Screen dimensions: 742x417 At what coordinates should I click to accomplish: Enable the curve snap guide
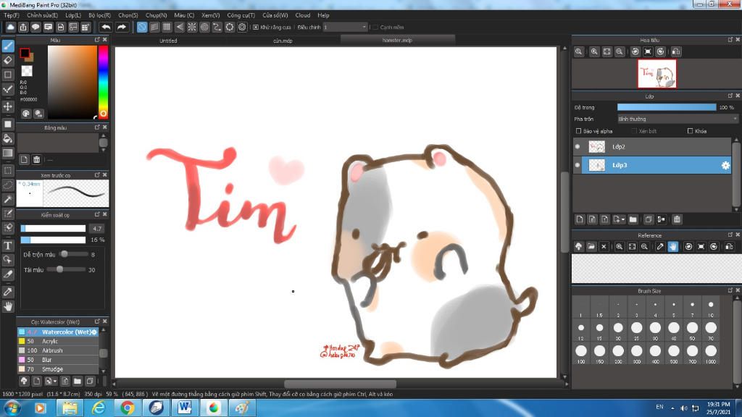217,27
